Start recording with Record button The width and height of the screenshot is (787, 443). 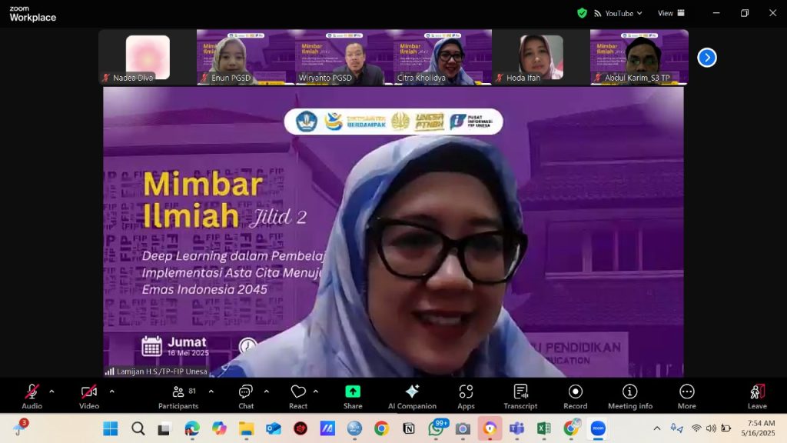point(575,395)
